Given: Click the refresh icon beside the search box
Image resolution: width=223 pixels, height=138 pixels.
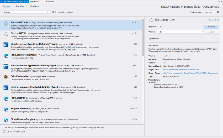Looking at the screenshot, I should pos(53,12).
